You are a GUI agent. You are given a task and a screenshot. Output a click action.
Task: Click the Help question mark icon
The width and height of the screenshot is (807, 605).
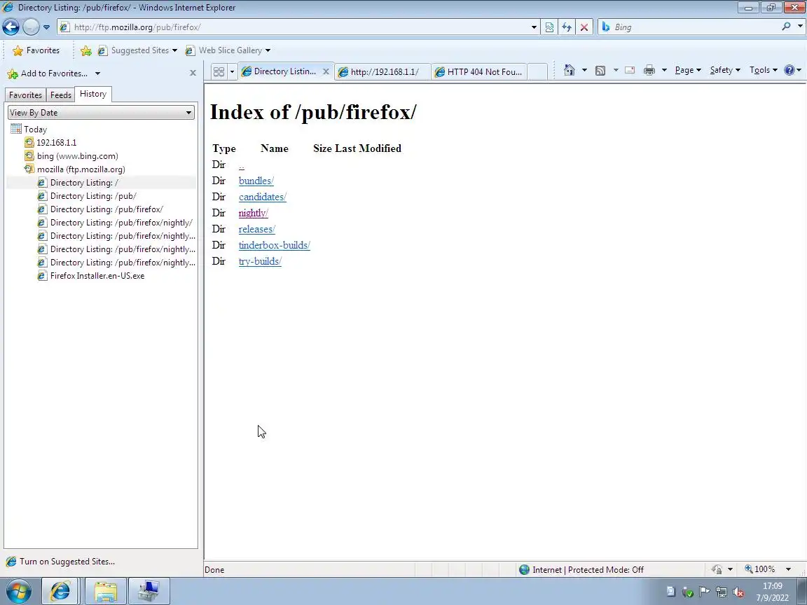click(x=789, y=70)
